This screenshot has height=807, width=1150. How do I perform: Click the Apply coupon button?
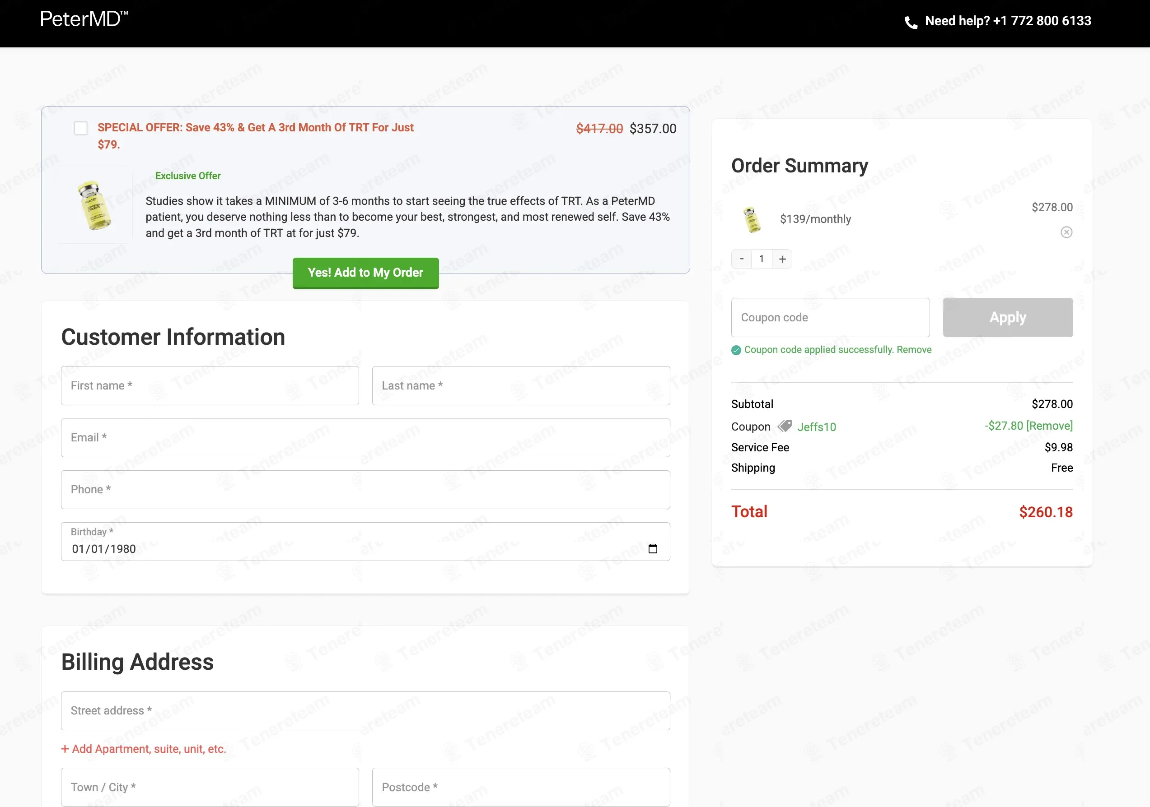(x=1008, y=317)
